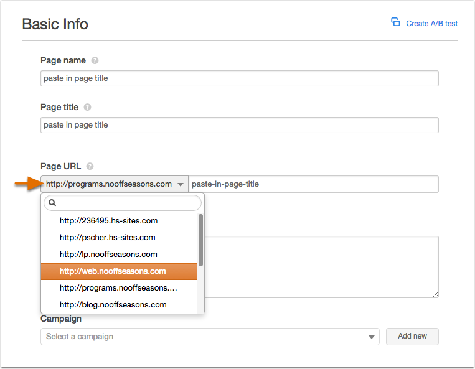Click the campaign dropdown arrow
The image size is (475, 369).
tap(372, 337)
